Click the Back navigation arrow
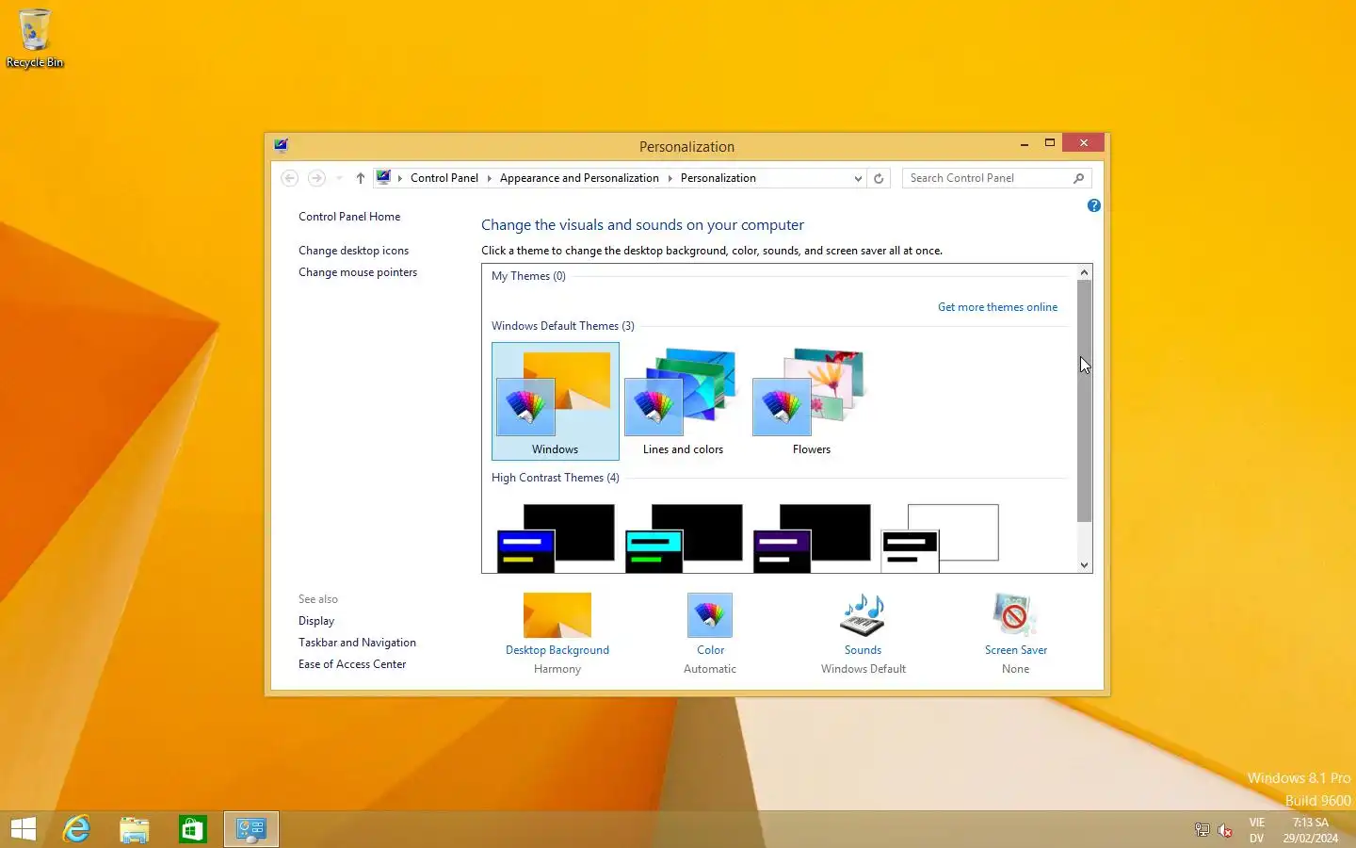 (x=290, y=178)
